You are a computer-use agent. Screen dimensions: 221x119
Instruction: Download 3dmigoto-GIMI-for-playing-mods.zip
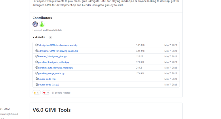58,51
